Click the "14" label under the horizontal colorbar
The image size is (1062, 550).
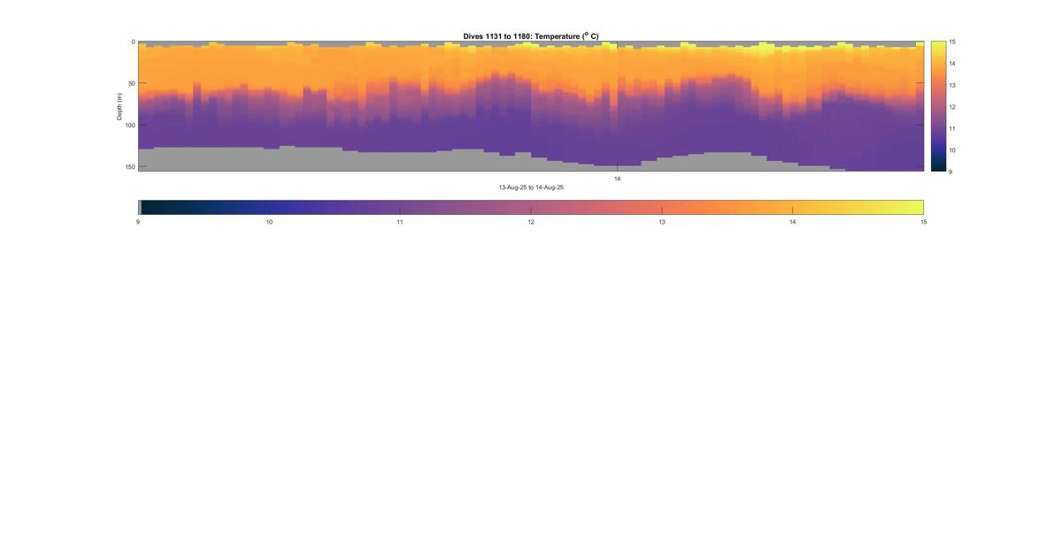pyautogui.click(x=793, y=222)
